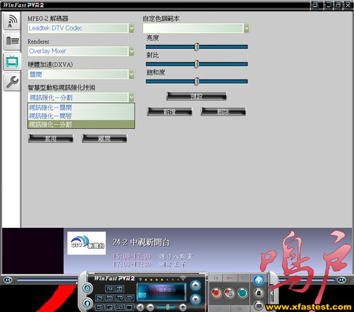
Task: Click the 新增 add button
Action: tap(169, 112)
